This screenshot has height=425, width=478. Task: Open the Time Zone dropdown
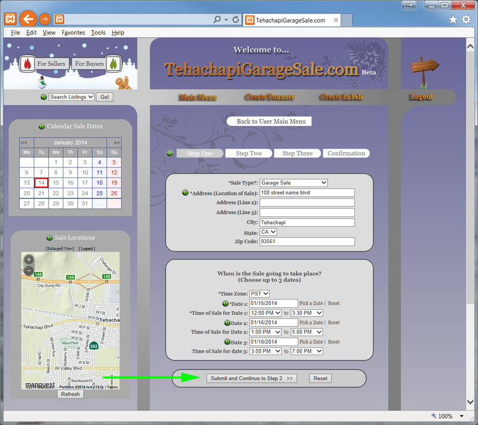259,293
